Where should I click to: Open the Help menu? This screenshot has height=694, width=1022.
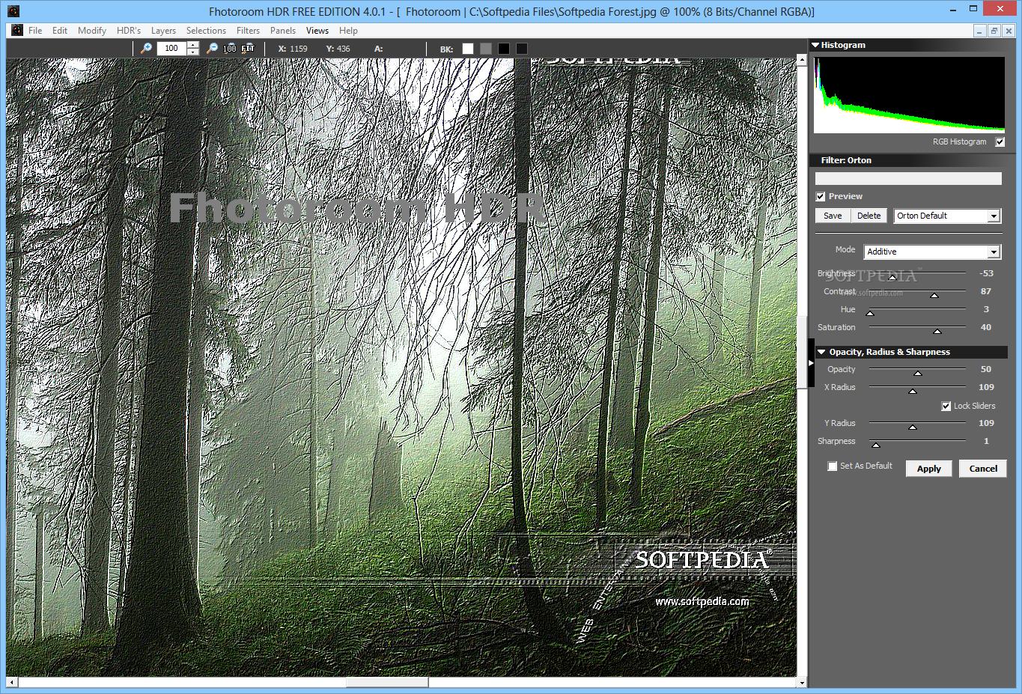click(x=348, y=31)
